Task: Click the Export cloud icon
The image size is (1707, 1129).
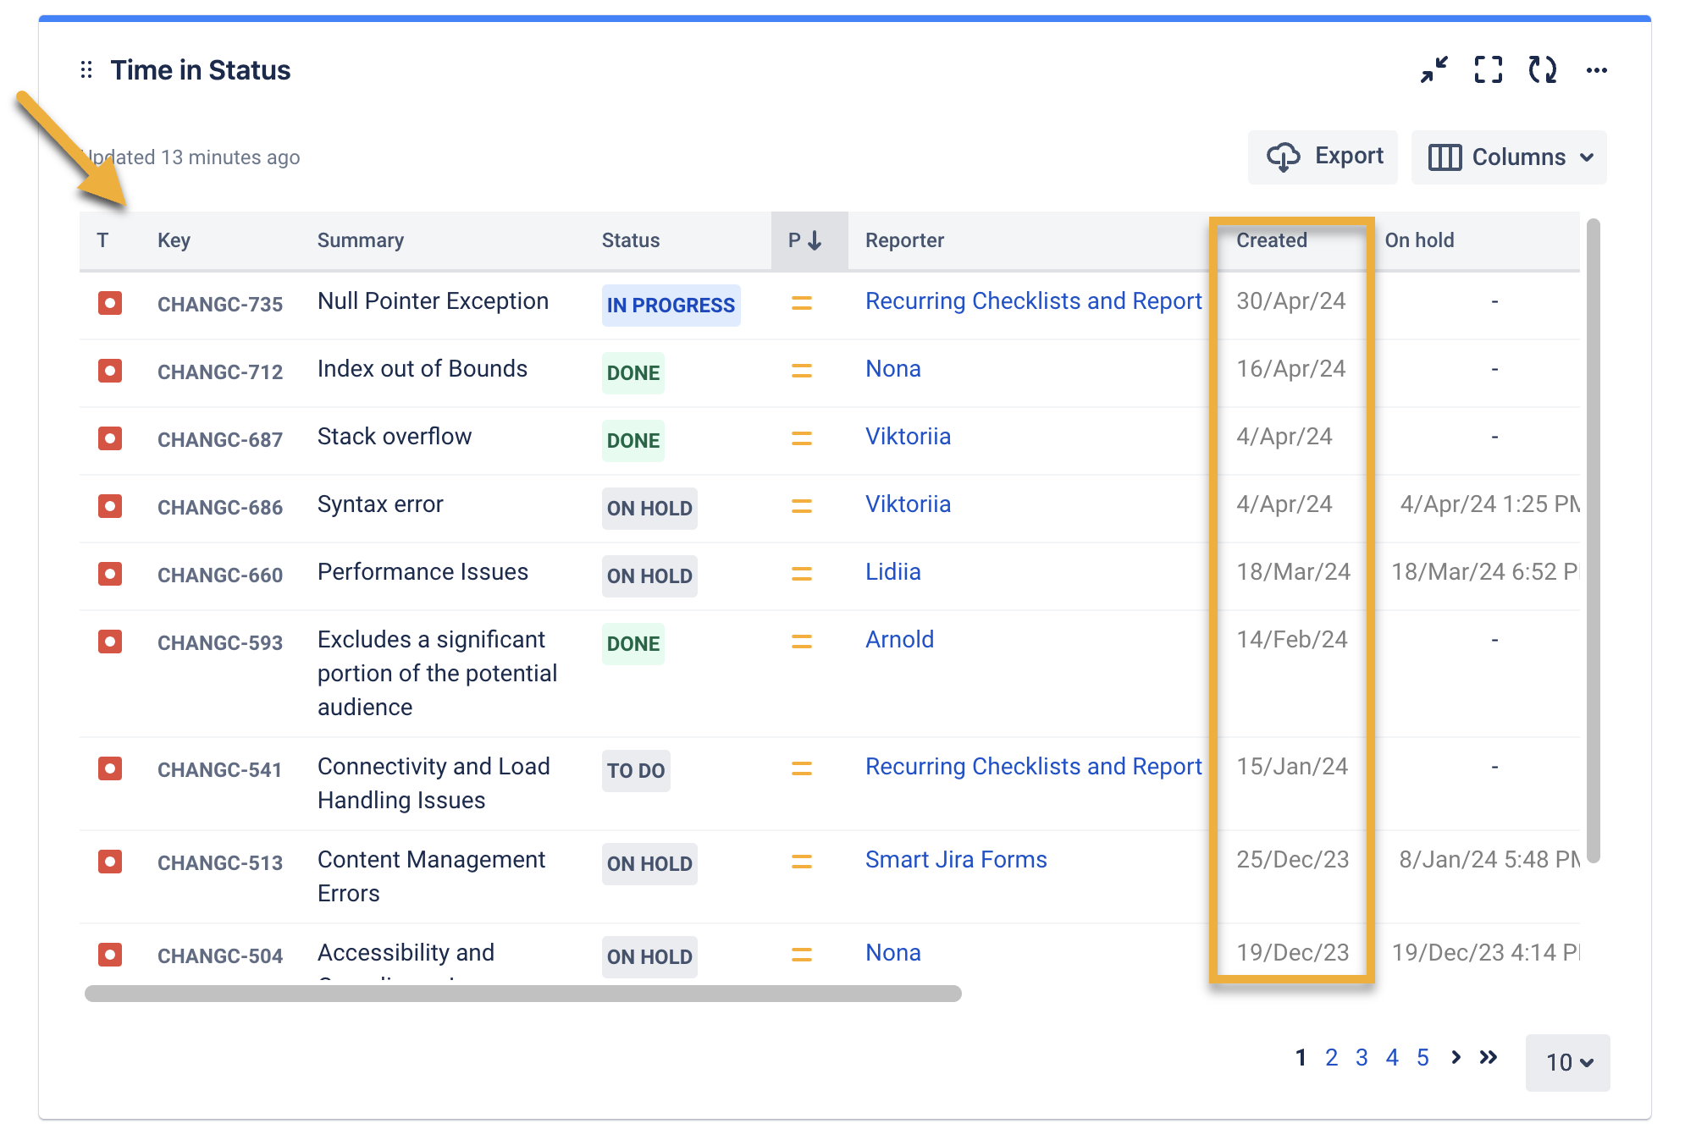Action: point(1284,157)
